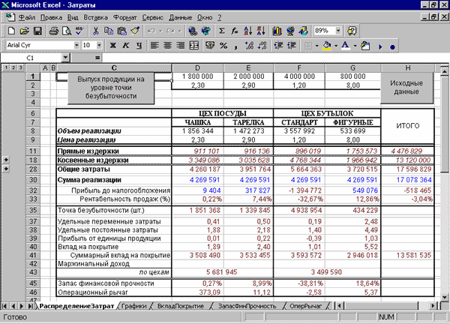Apply Fill Color paint bucket
450x324 pixels.
tap(327, 45)
